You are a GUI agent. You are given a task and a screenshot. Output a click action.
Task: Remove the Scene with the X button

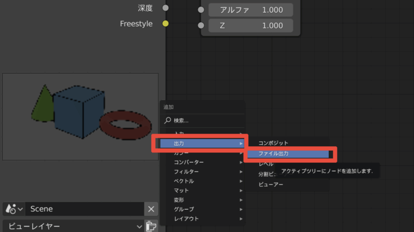pyautogui.click(x=151, y=209)
